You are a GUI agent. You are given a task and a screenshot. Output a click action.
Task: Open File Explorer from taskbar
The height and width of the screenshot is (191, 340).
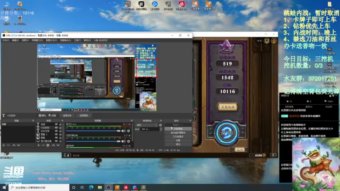100,187
